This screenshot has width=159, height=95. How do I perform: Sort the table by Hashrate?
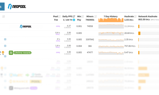135,16
